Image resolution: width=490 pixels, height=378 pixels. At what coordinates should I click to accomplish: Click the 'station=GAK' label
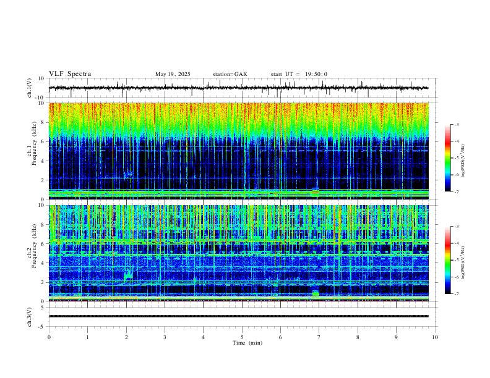point(230,74)
